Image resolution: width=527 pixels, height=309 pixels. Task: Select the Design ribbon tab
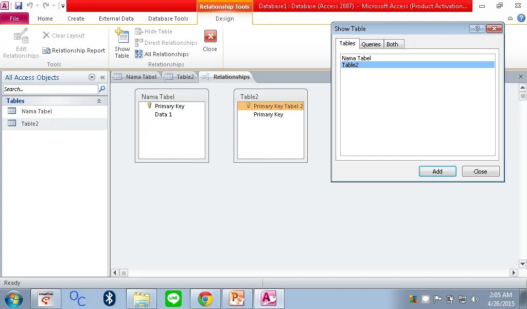[x=224, y=19]
